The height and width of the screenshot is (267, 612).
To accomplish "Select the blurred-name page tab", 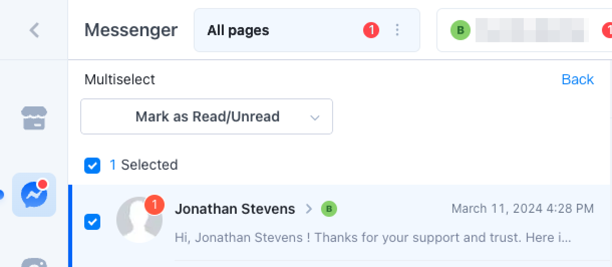I will point(532,30).
